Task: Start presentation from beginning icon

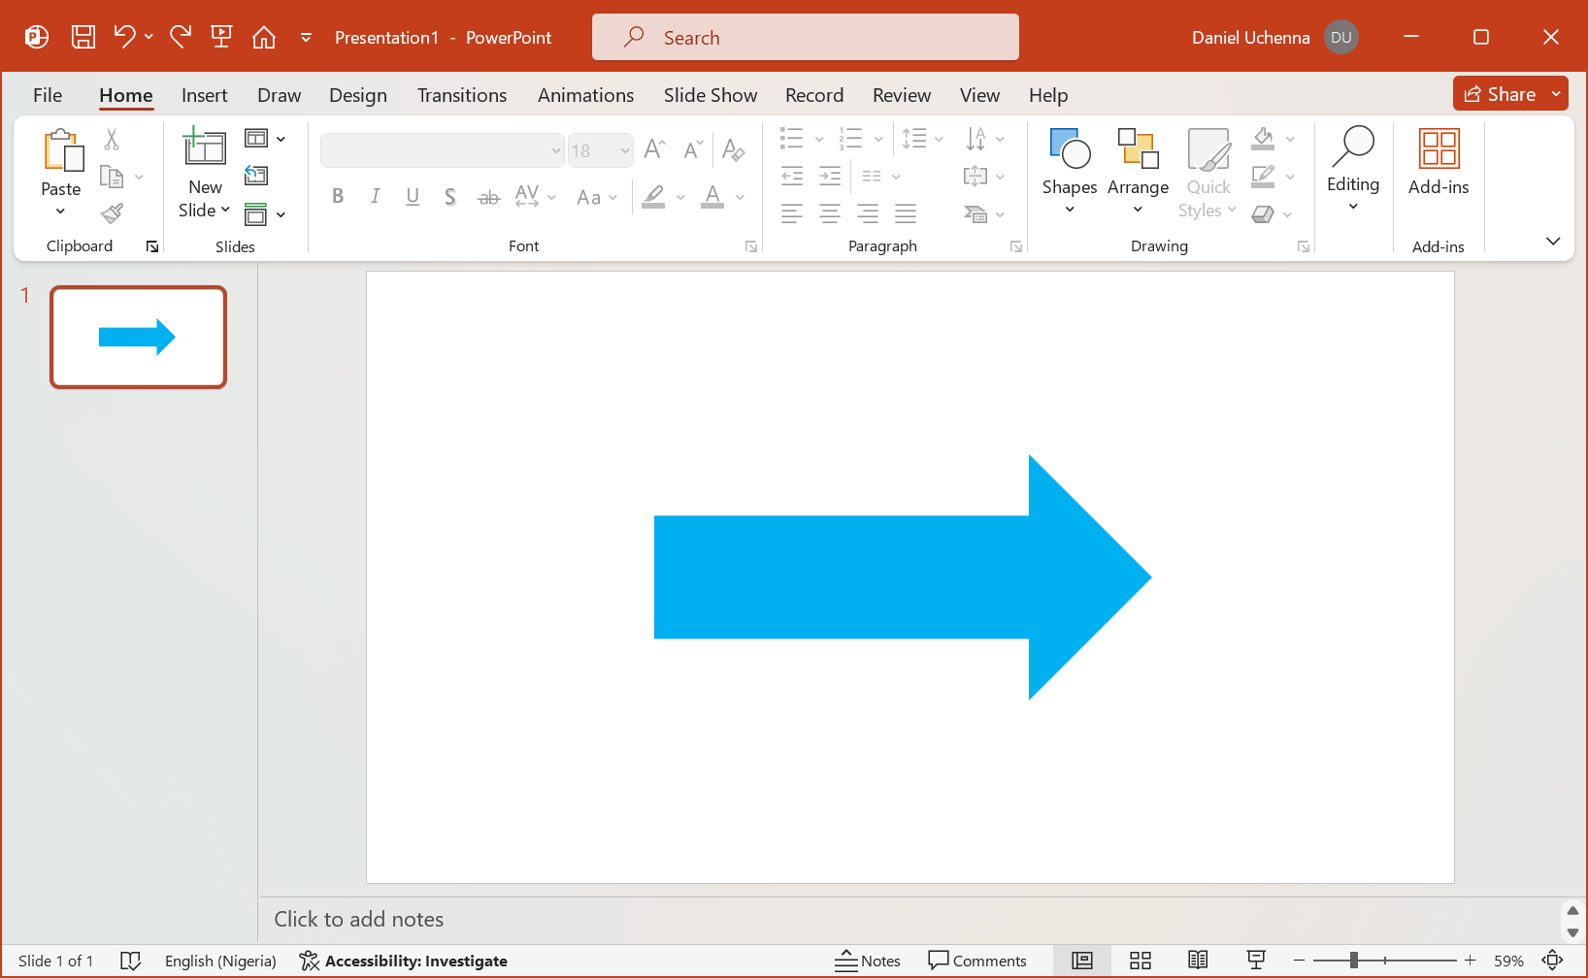Action: [x=221, y=37]
